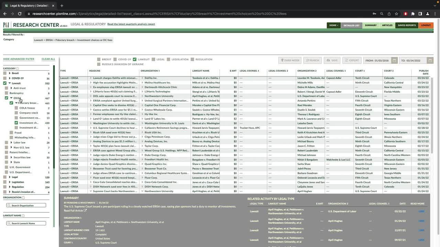Viewport: 440px width, 247px height.
Task: Switch to the ARTICLES tab
Action: point(387,25)
